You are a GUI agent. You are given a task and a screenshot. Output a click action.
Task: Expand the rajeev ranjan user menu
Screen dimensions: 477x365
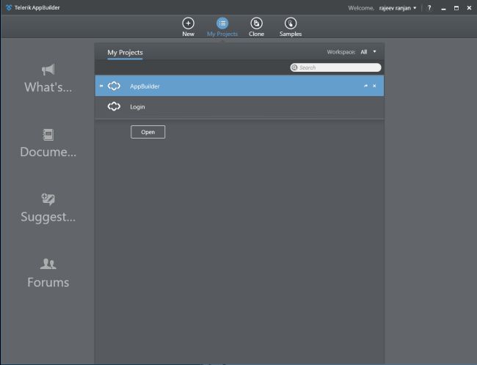pyautogui.click(x=397, y=8)
